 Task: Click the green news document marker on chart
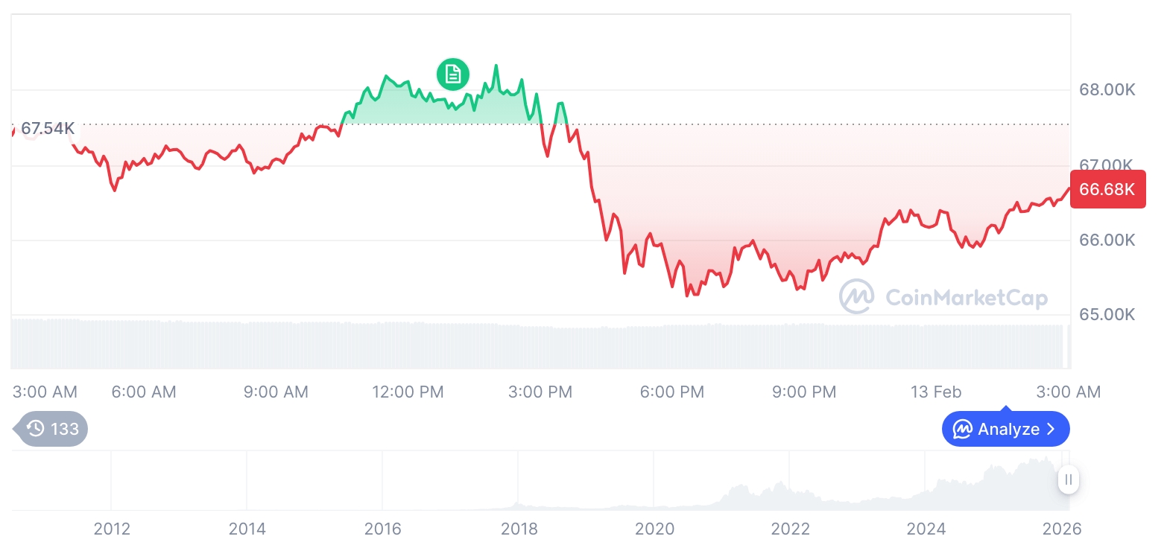(x=453, y=74)
